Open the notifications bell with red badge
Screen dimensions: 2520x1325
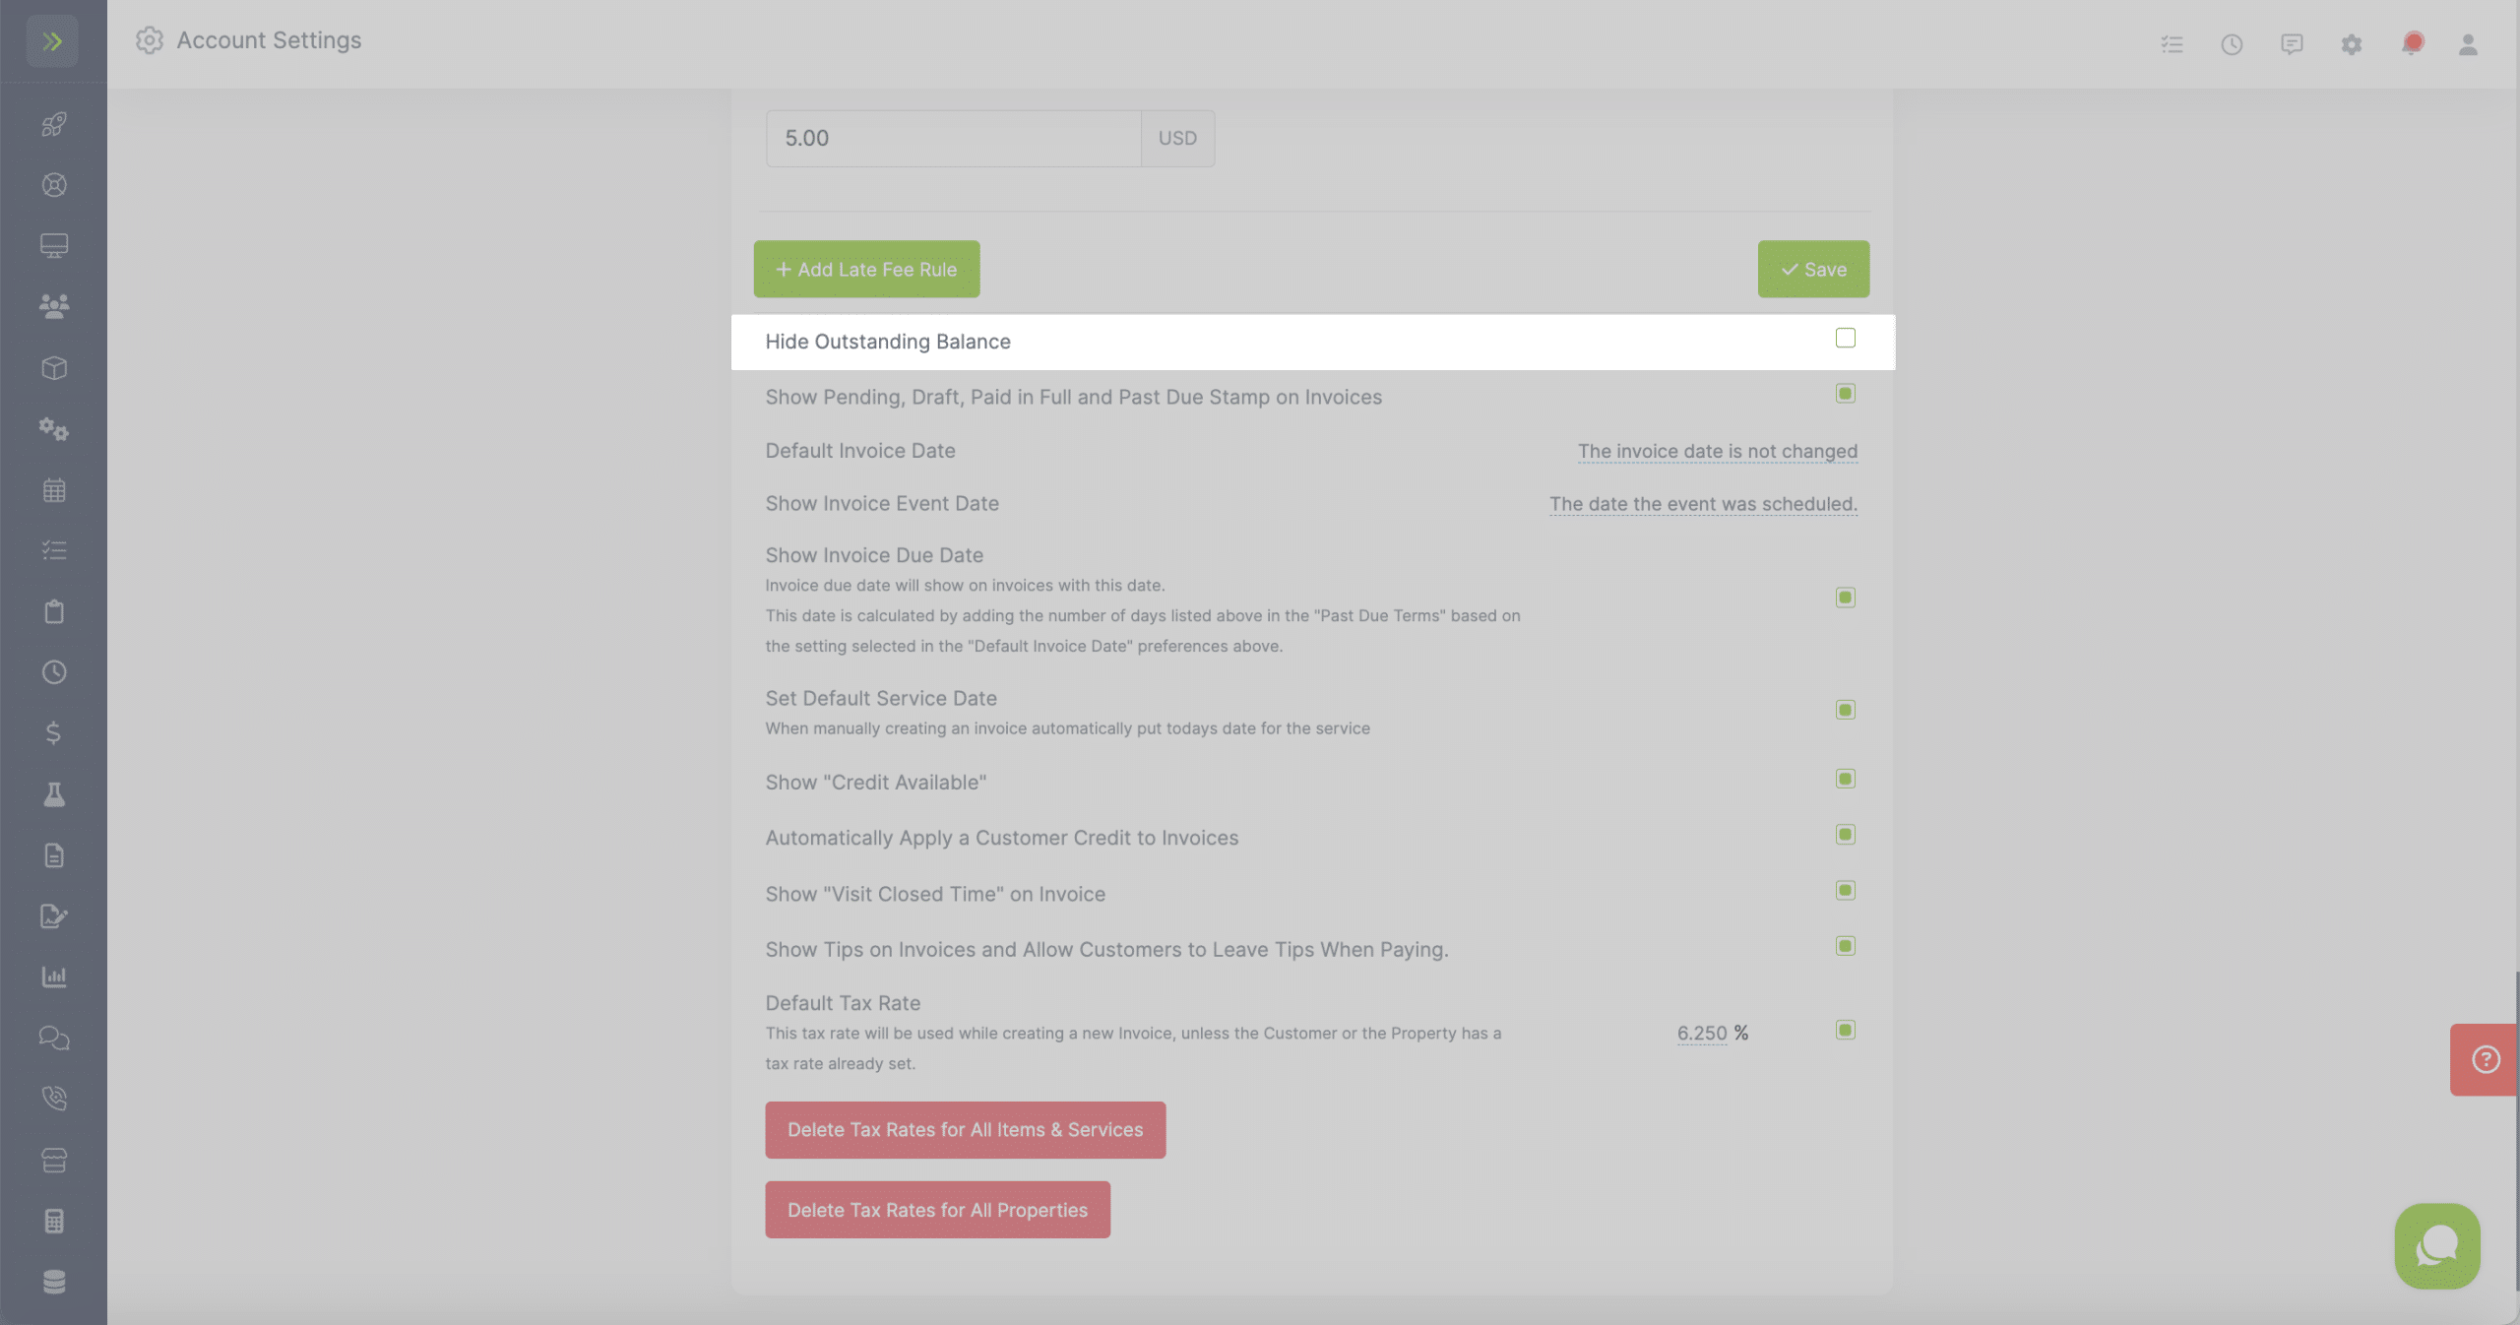pyautogui.click(x=2412, y=43)
